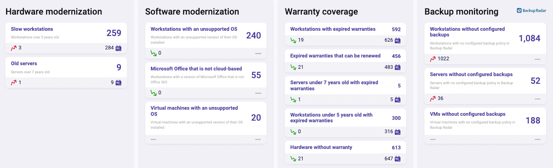The image size is (553, 168).
Task: Click the 1,084 workstations without backups count
Action: [529, 38]
